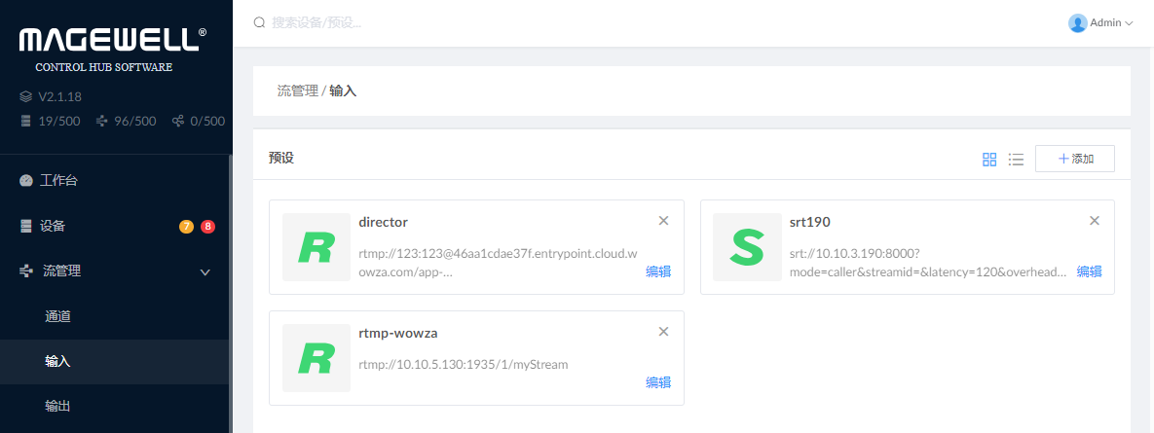
Task: Open the 设备 devices menu
Action: click(53, 226)
